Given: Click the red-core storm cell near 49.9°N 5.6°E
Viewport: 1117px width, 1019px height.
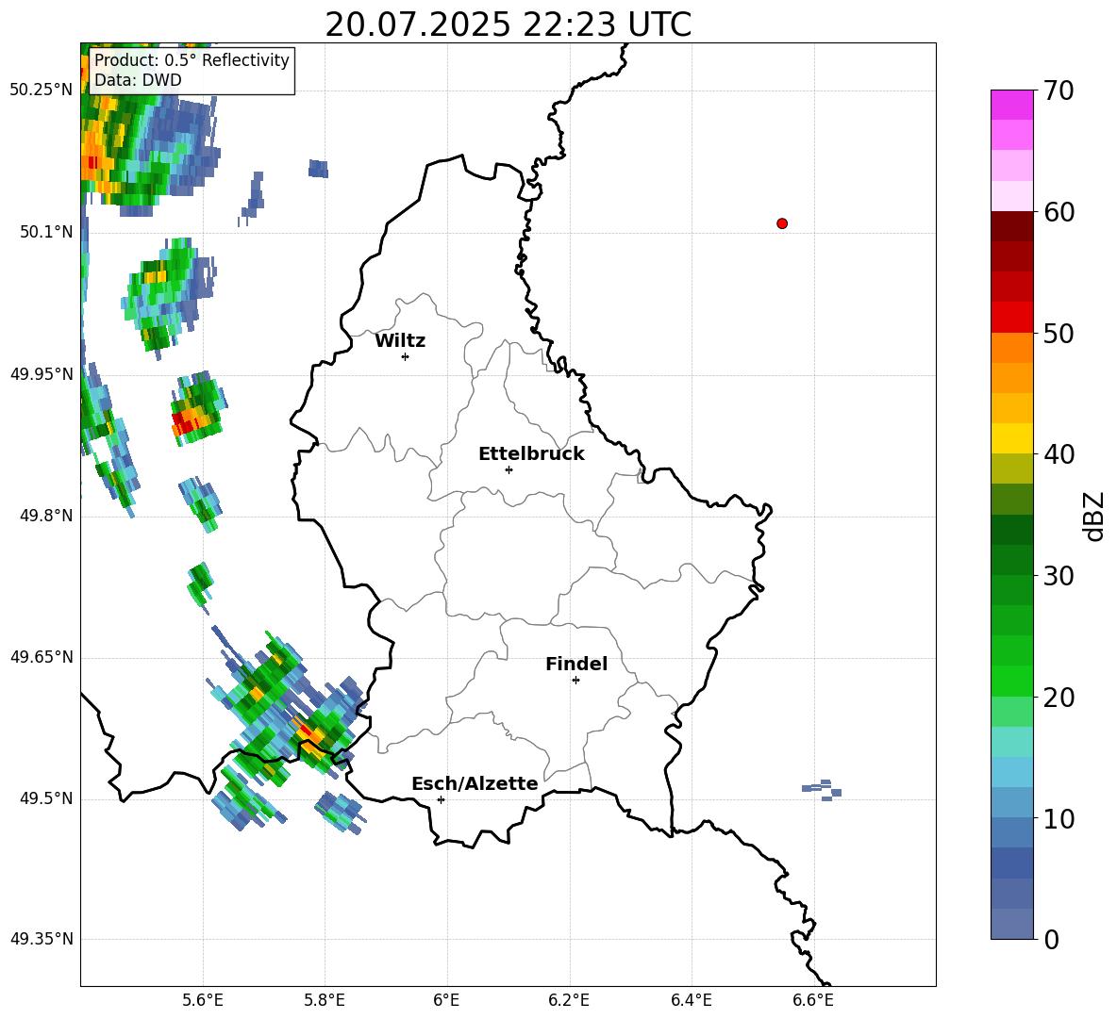Looking at the screenshot, I should [x=197, y=409].
